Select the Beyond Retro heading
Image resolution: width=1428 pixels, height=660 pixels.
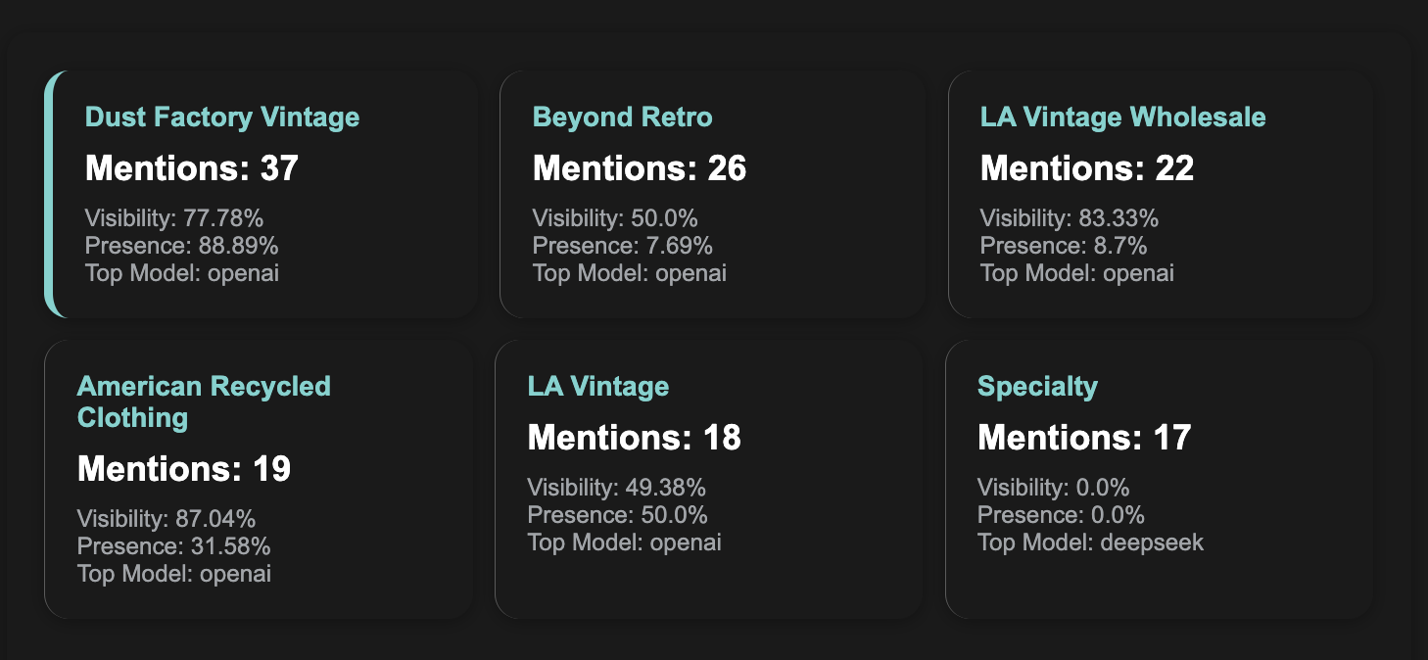(623, 118)
